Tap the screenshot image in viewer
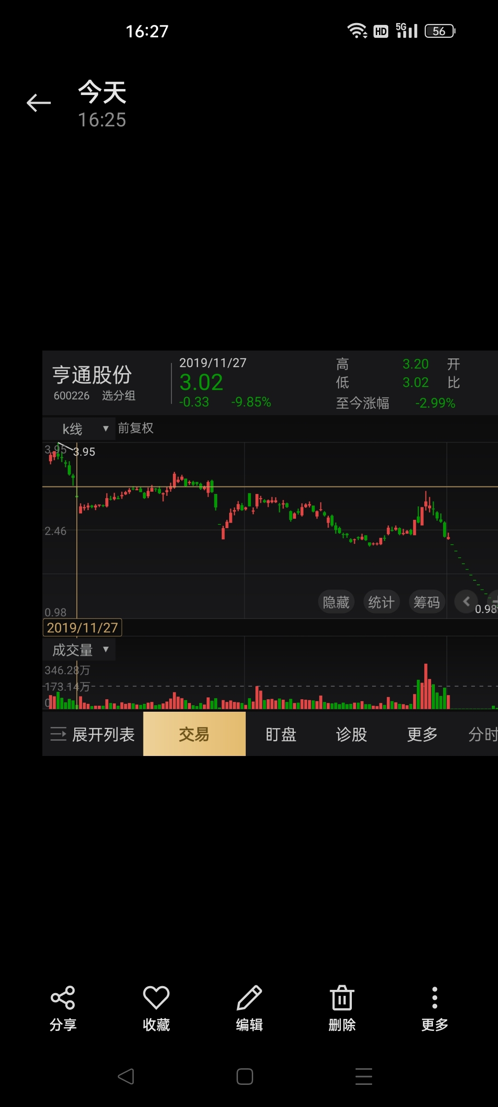 270,553
